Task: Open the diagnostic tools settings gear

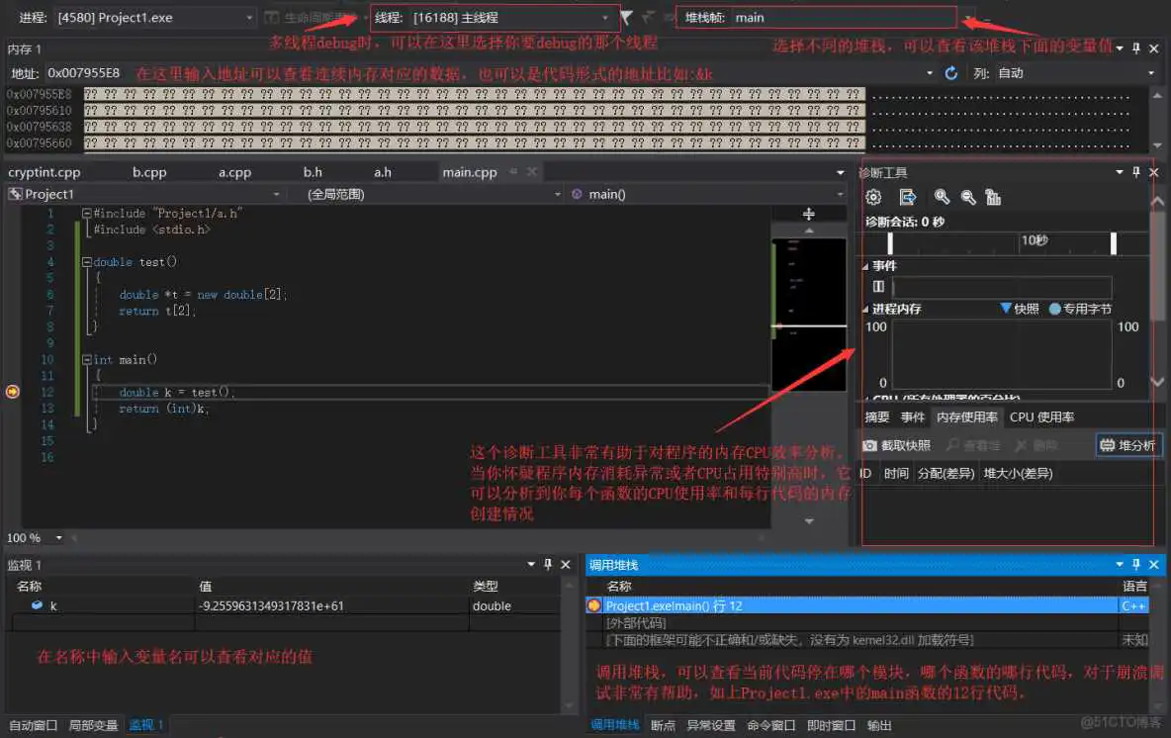Action: click(873, 197)
